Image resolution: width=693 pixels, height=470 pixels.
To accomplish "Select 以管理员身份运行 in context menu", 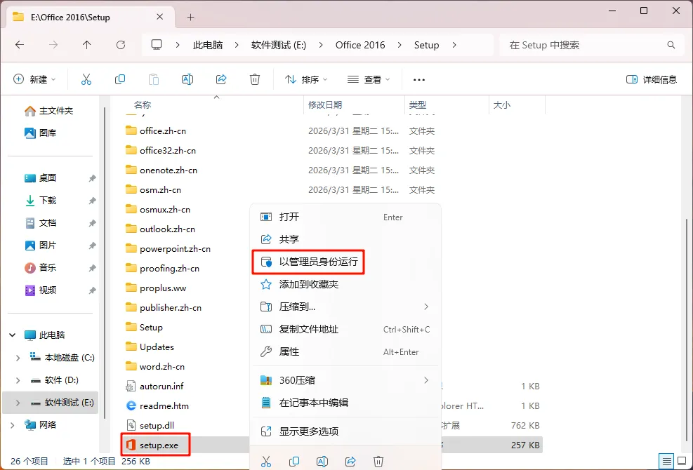I will click(345, 262).
